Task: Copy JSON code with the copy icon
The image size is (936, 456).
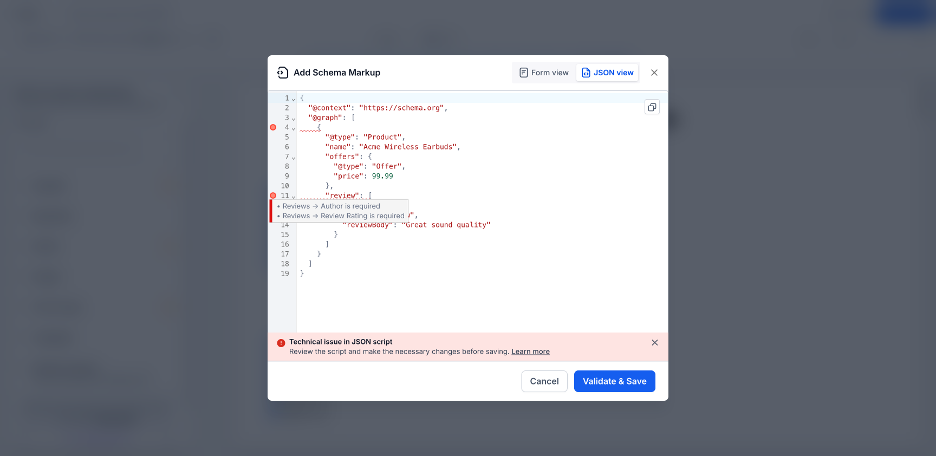Action: [x=652, y=107]
